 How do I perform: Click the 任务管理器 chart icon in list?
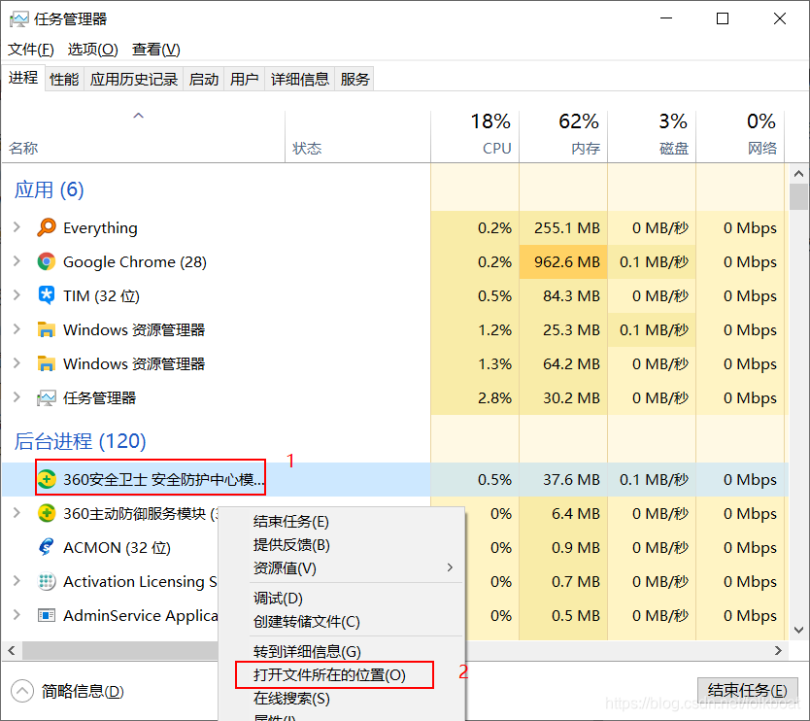pyautogui.click(x=47, y=397)
